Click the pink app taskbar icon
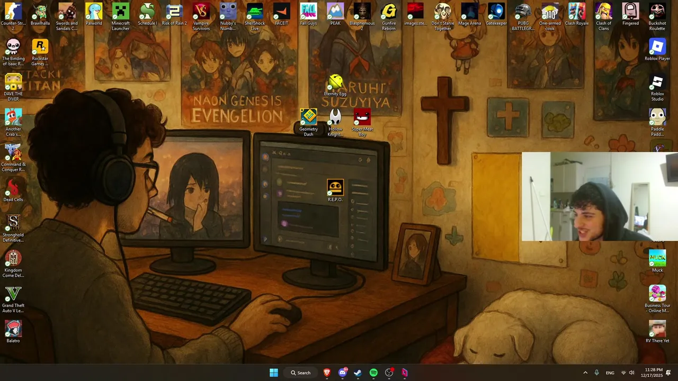The height and width of the screenshot is (381, 678). click(x=405, y=373)
